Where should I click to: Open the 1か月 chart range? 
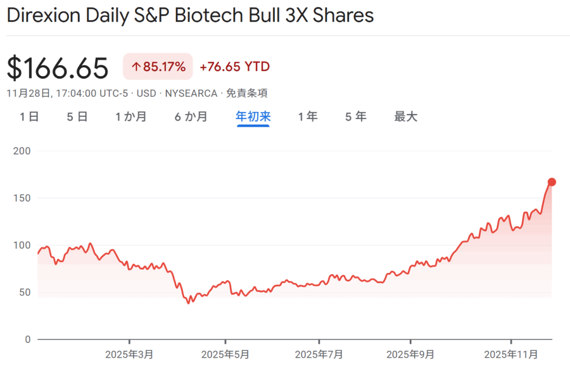click(131, 117)
